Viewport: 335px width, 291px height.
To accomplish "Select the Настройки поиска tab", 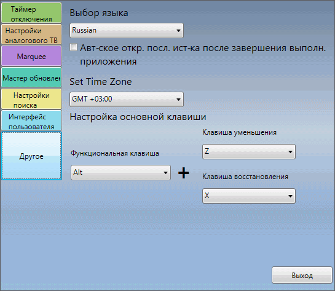I will pos(31,99).
